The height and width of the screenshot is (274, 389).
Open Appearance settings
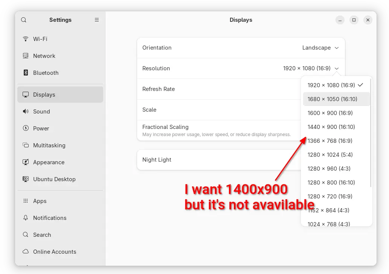coord(60,162)
